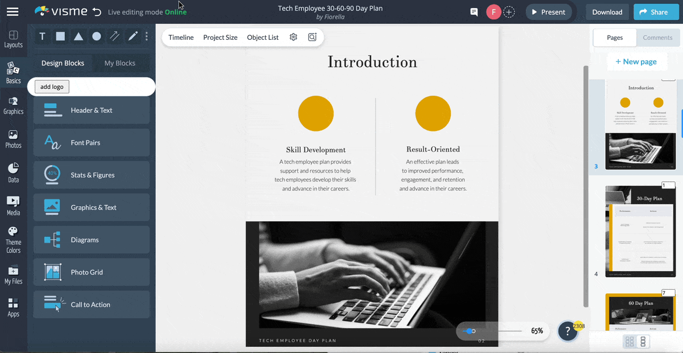Select the line drawing tool
This screenshot has height=353, width=683.
[x=114, y=36]
